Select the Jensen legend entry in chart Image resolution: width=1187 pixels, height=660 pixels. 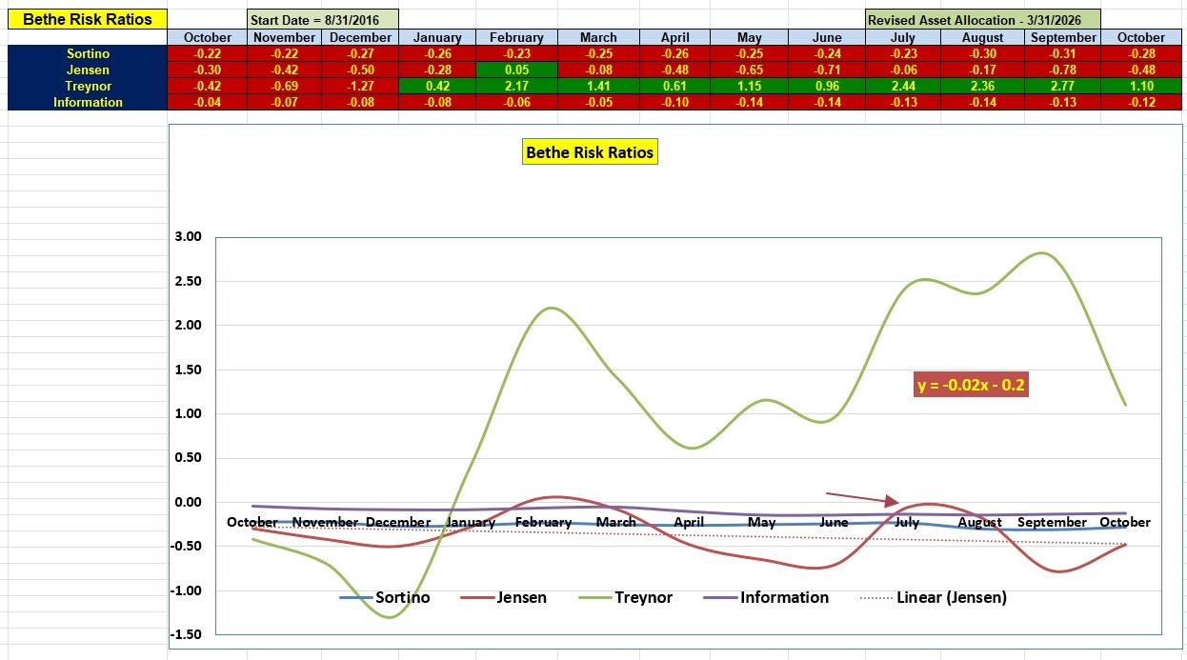(x=503, y=597)
